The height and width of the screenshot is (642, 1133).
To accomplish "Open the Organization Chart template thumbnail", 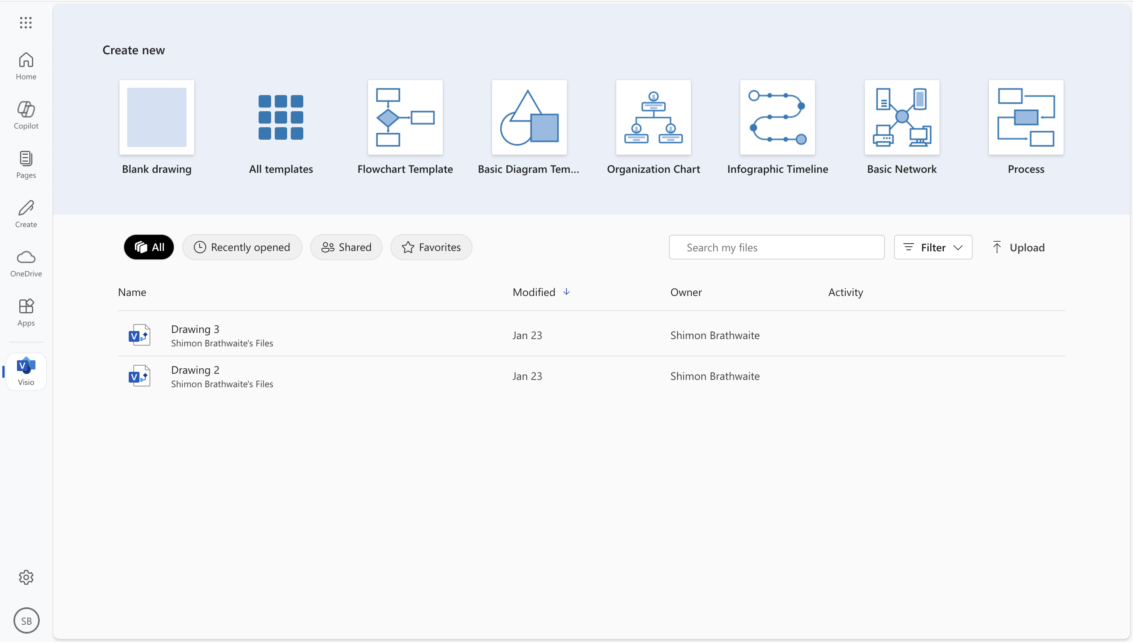I will (653, 117).
